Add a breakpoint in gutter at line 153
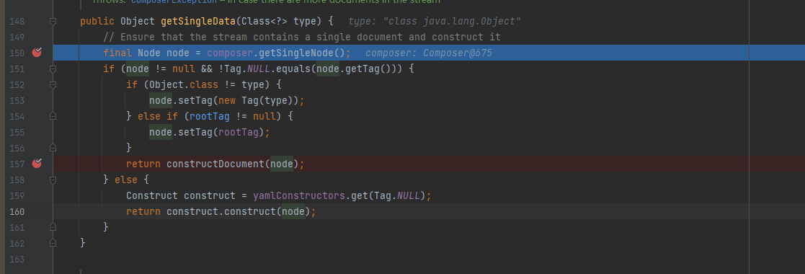This screenshot has width=805, height=274. pos(37,100)
